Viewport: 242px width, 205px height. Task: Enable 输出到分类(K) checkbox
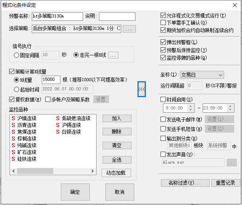tap(163, 139)
